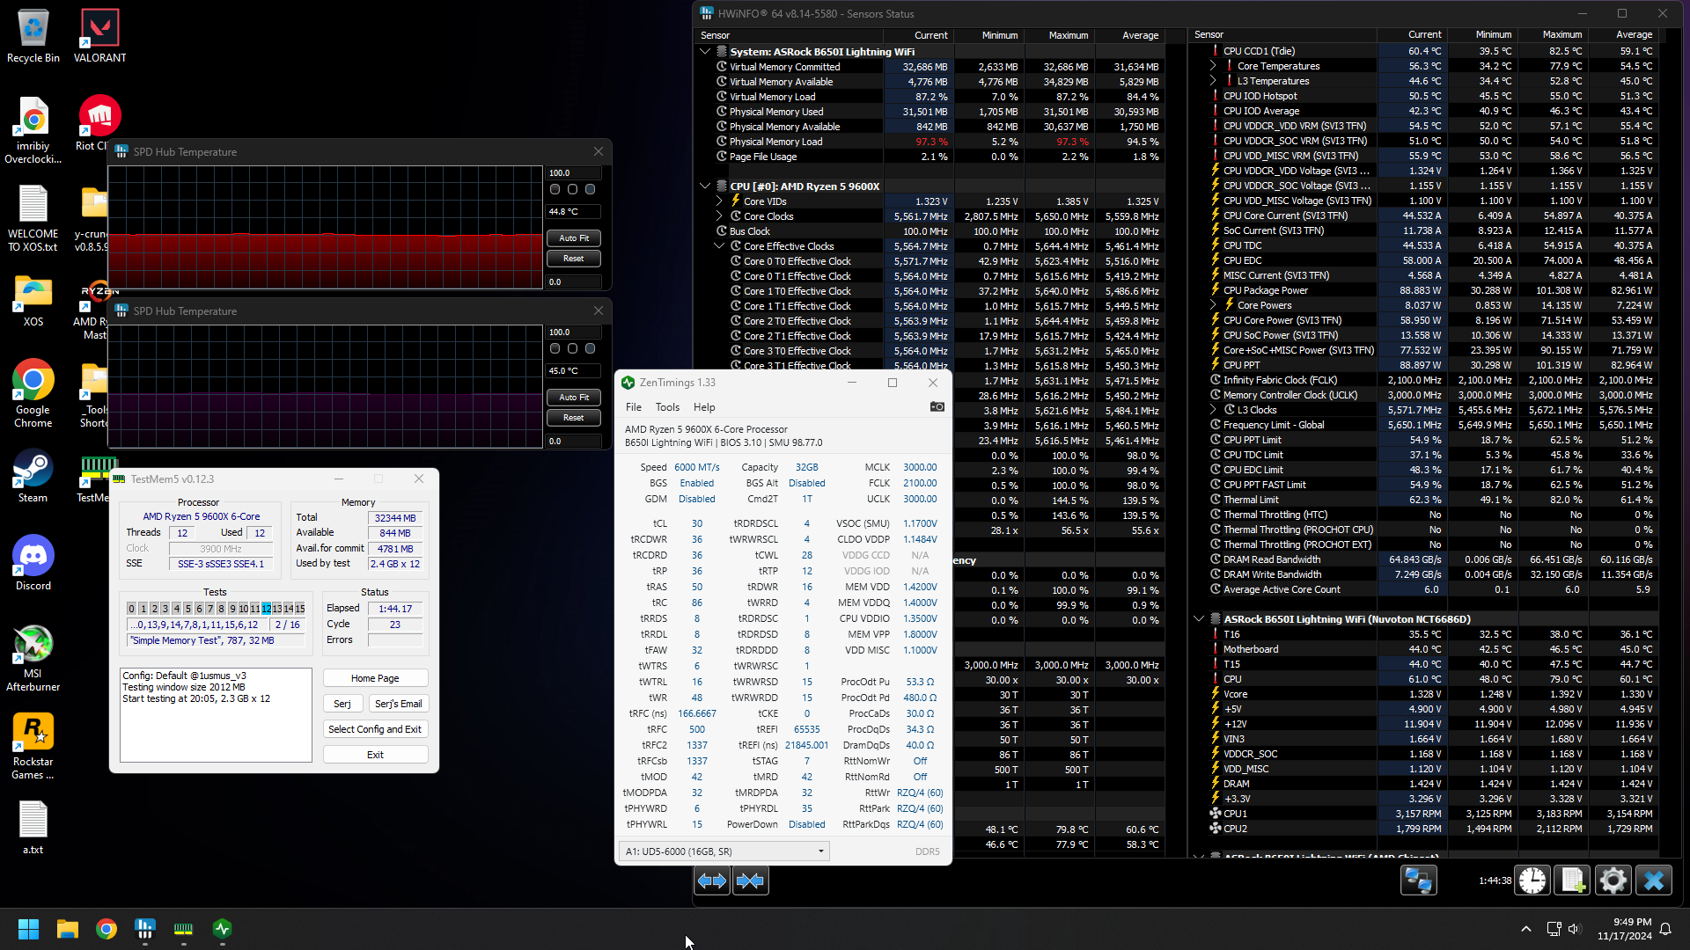Select WELCOME TO XOS.txt file icon

coord(33,218)
